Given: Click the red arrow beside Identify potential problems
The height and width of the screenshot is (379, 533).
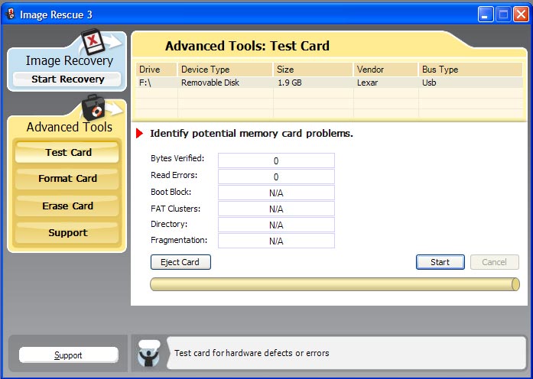Looking at the screenshot, I should [x=139, y=134].
